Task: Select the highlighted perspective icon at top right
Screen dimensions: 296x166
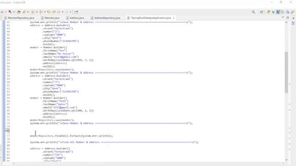Action: tap(278, 12)
